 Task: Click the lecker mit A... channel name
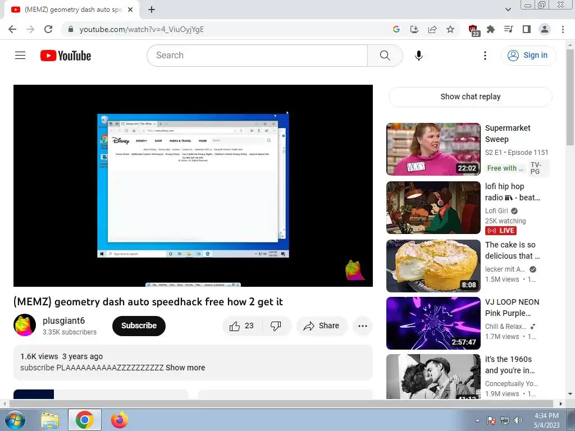click(505, 269)
